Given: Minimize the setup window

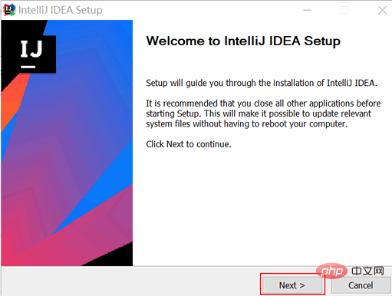Looking at the screenshot, I should pyautogui.click(x=308, y=10).
